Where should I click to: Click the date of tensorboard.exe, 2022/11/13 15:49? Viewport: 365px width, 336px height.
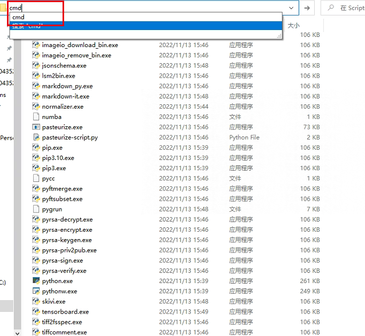pyautogui.click(x=184, y=311)
